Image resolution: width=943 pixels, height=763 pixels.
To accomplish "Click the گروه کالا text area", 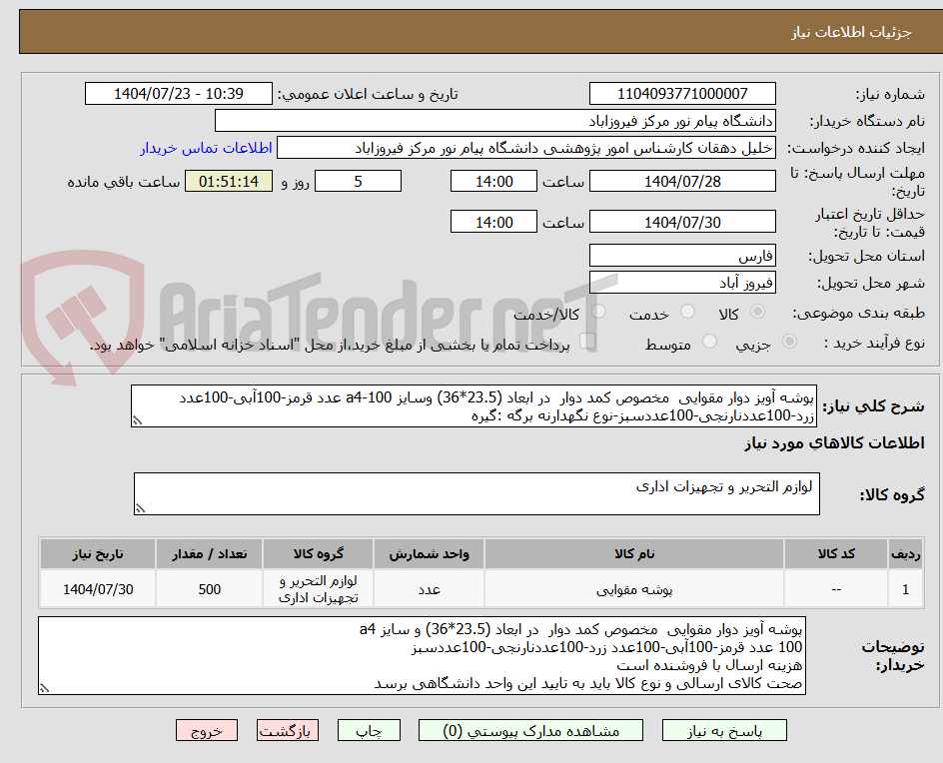I will coord(476,493).
